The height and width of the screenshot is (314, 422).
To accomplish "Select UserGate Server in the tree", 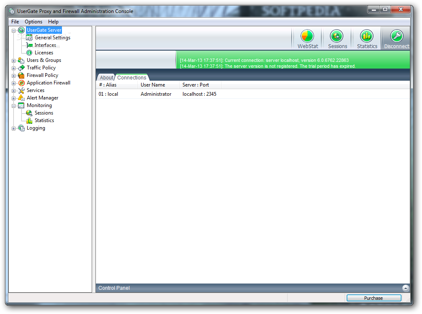I will 44,30.
